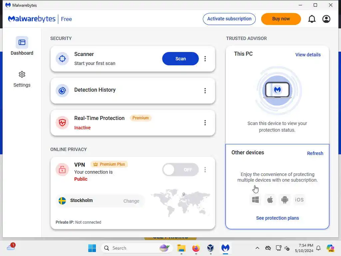Viewport: 341px width, 256px height.
Task: Open Scanner three-dot options menu
Action: point(205,59)
